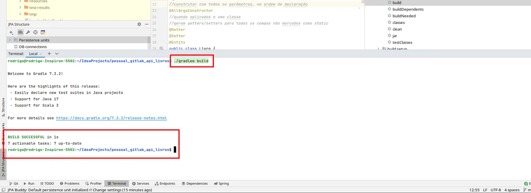Select the buildNeeded Gradle task
The width and height of the screenshot is (531, 193).
[404, 16]
